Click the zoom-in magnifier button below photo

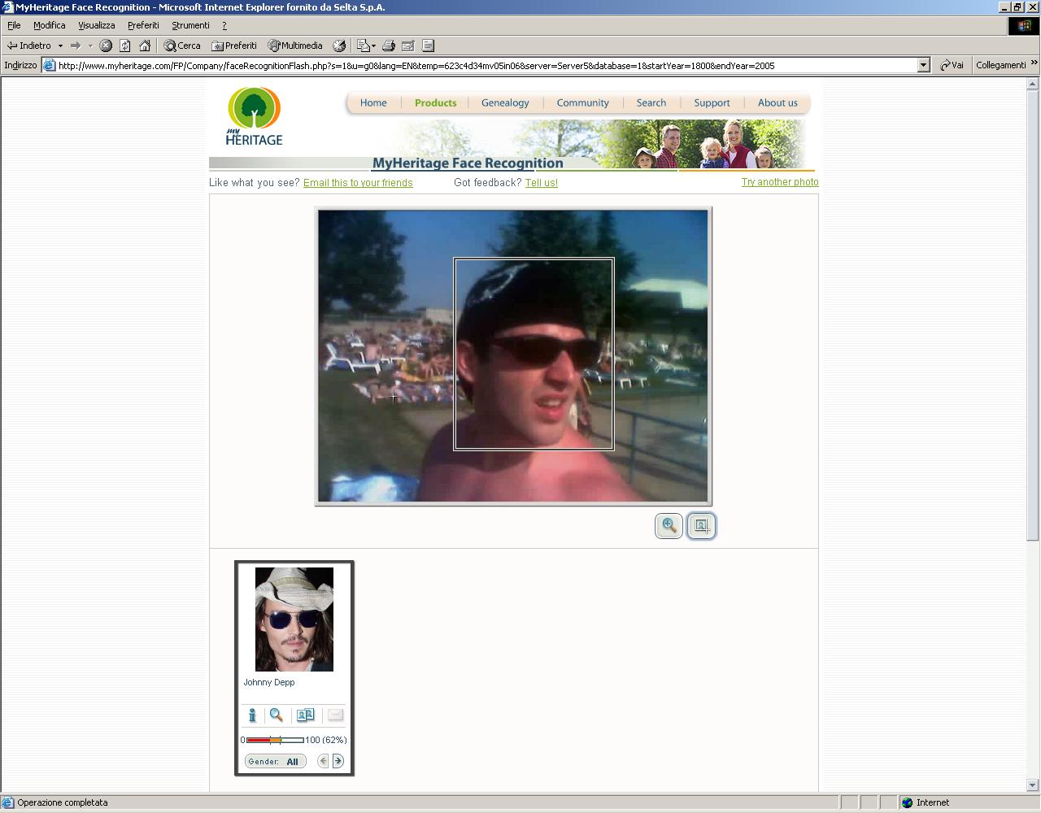coord(669,526)
